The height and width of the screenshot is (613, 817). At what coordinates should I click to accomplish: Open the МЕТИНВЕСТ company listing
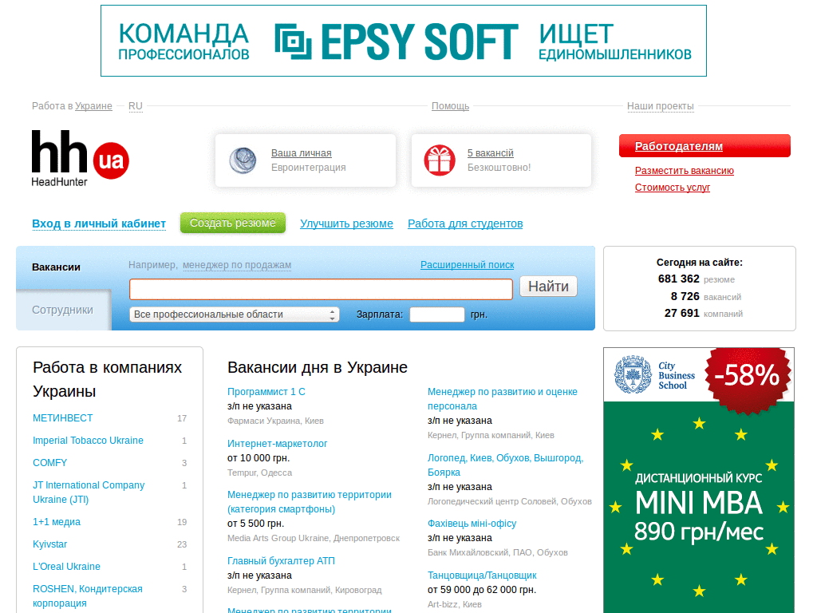coord(62,418)
